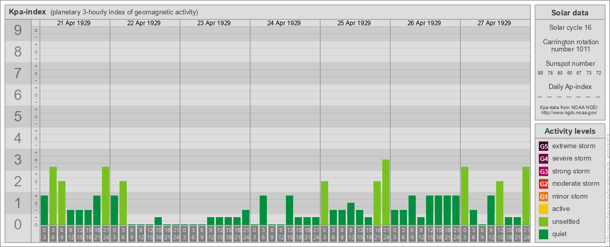Screen dimensions: 610x247
Task: Click sunspot value 72
Action: [x=598, y=73]
